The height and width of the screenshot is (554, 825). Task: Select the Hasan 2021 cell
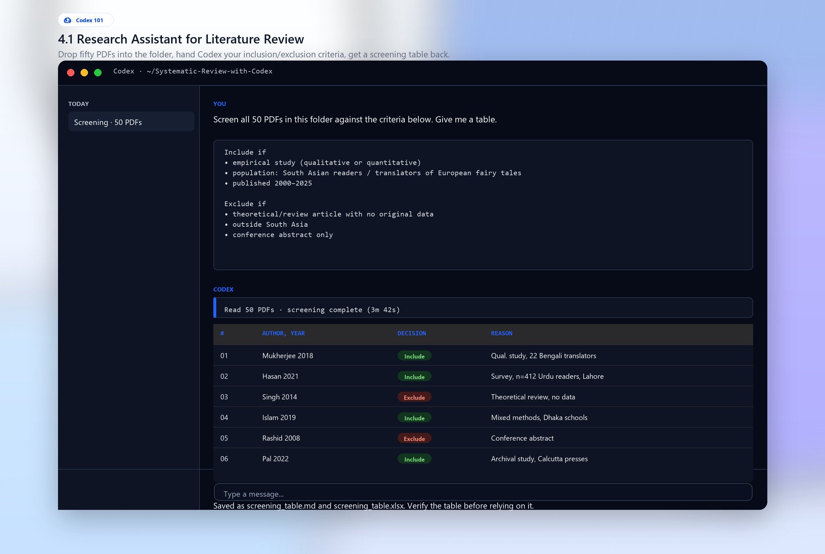coord(280,376)
